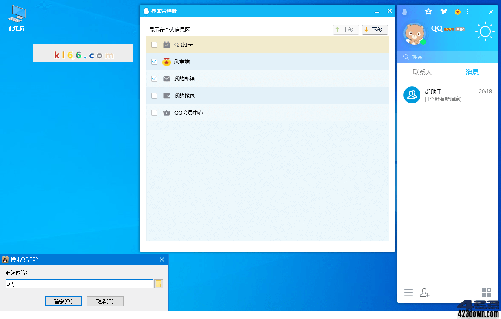Open the 群助手 conversation
Image resolution: width=501 pixels, height=319 pixels.
[x=447, y=95]
